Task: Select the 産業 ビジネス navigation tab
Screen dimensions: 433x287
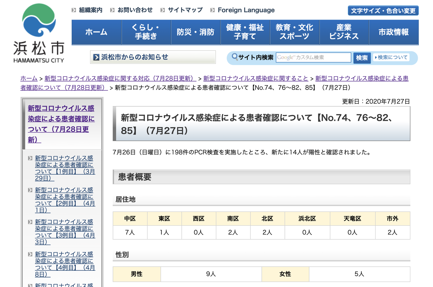Action: (x=344, y=32)
